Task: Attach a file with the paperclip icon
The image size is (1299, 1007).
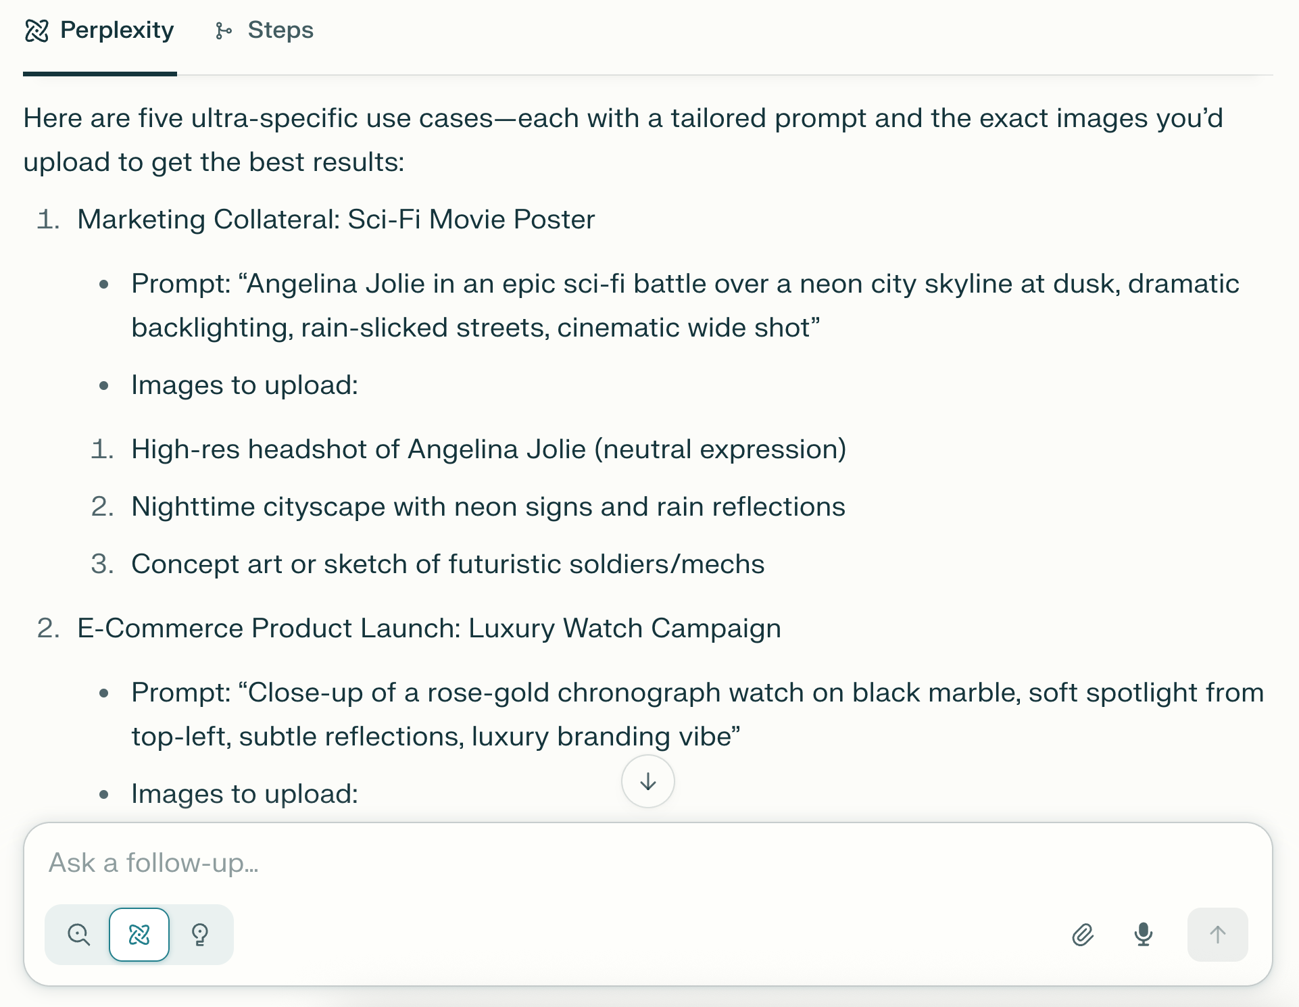Action: coord(1083,935)
